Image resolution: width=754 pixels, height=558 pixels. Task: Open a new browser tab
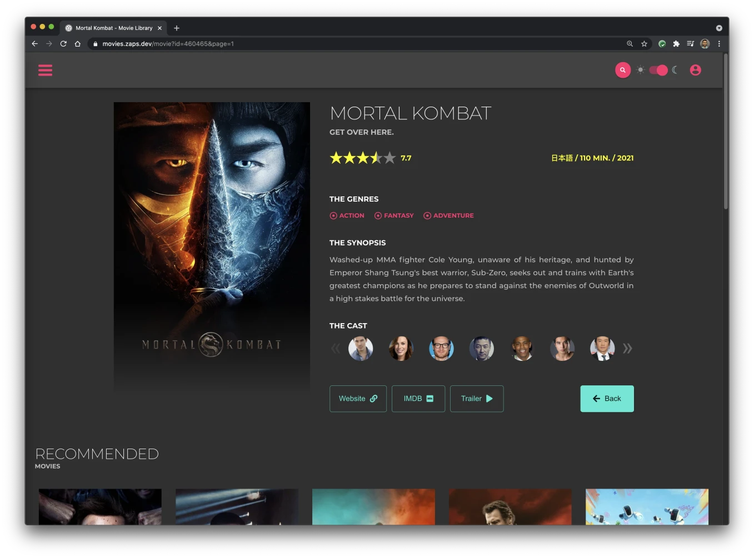pos(177,28)
